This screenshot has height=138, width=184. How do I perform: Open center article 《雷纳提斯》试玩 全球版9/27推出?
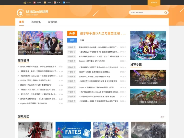(99, 67)
